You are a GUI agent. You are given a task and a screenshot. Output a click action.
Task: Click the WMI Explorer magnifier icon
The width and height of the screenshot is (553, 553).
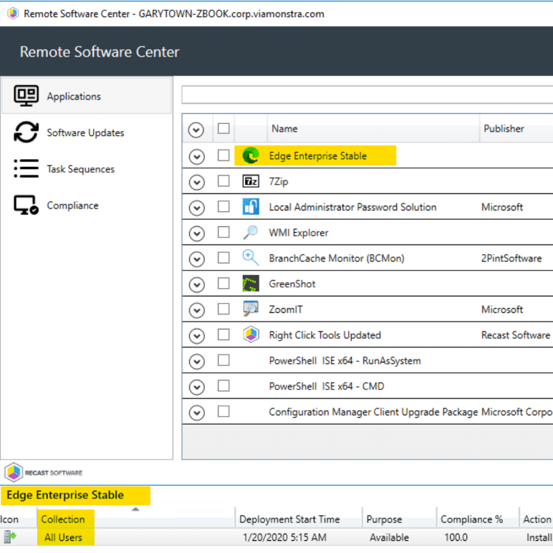tap(251, 232)
